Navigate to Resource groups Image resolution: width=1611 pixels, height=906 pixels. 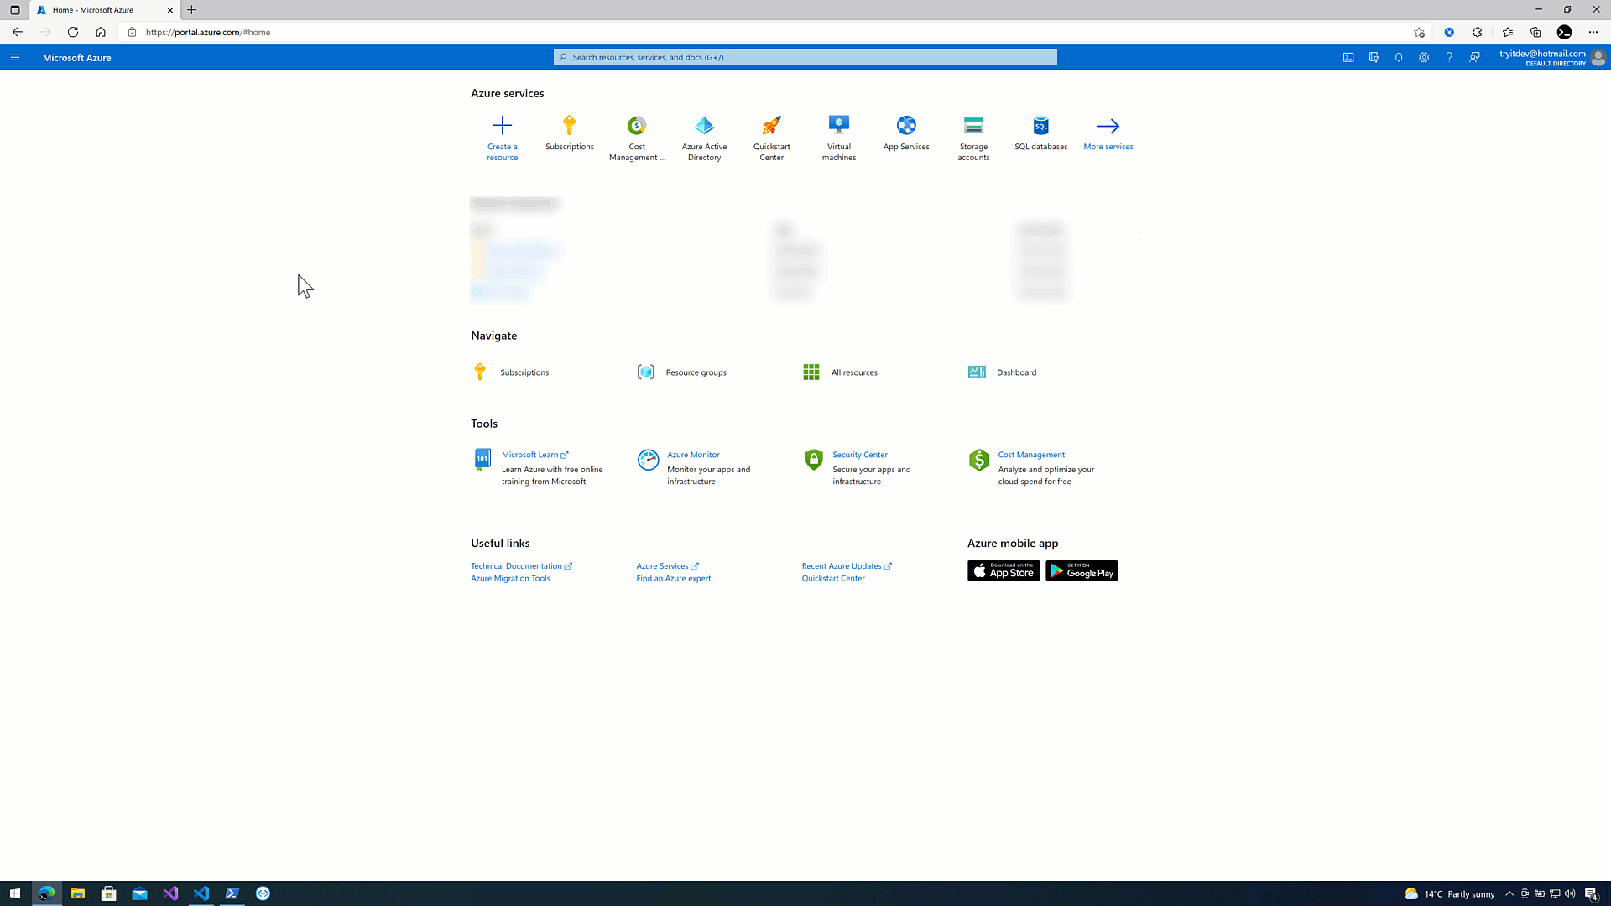tap(696, 372)
